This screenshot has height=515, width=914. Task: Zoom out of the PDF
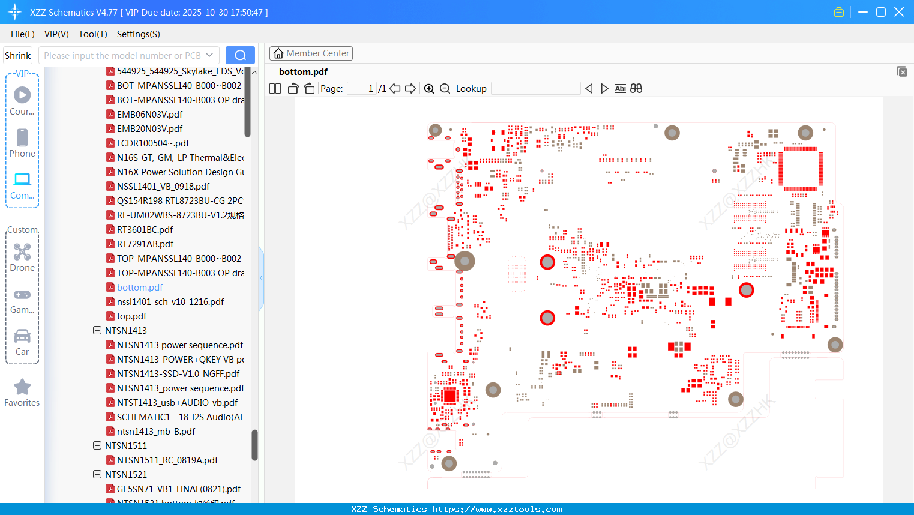click(x=445, y=89)
